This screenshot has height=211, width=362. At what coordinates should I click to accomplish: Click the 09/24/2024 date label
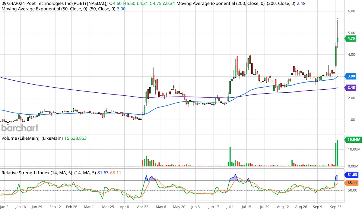pyautogui.click(x=13, y=3)
